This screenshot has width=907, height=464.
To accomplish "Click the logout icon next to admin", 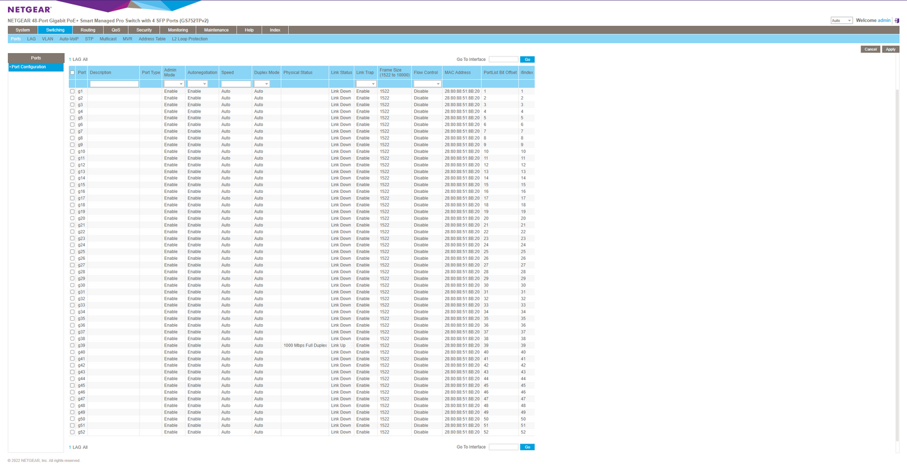I will coord(897,21).
